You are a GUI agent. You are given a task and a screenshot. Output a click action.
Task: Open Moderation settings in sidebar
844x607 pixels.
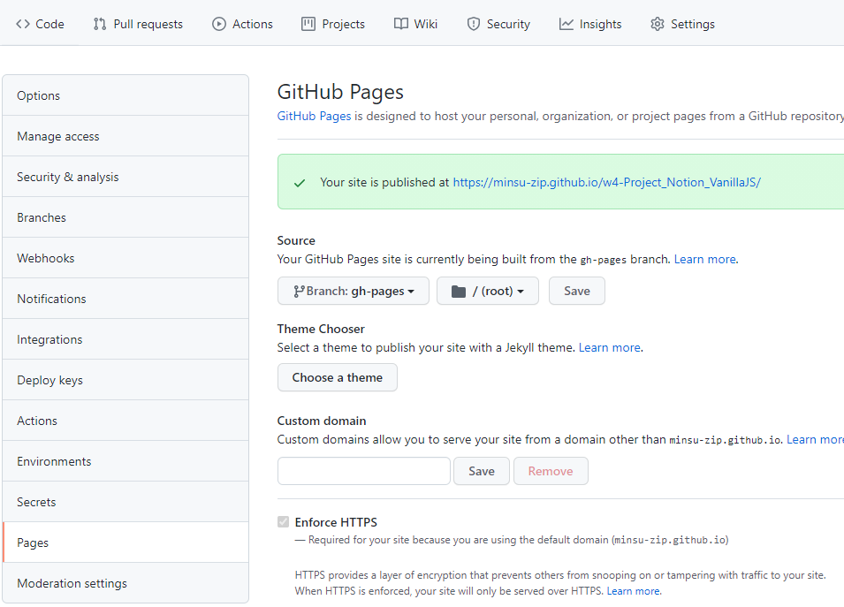point(125,583)
